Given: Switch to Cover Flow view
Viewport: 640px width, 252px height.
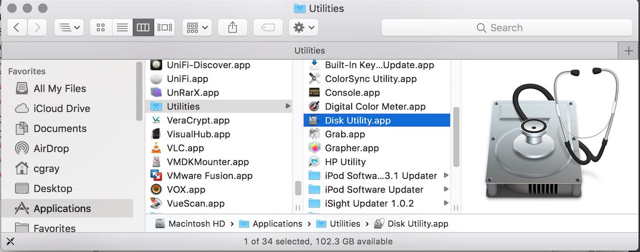Looking at the screenshot, I should (165, 28).
